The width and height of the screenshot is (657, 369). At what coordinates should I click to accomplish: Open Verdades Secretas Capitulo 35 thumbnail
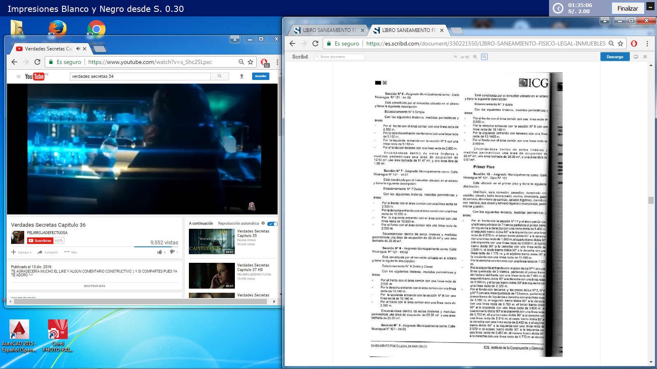tap(211, 241)
